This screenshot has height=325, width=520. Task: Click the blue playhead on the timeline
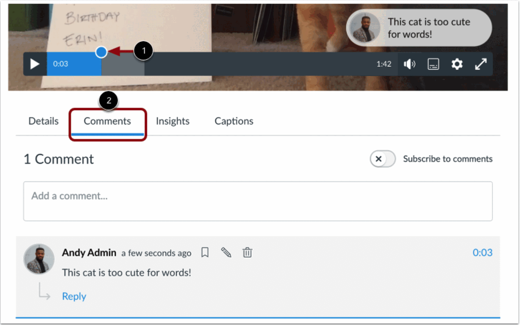101,52
